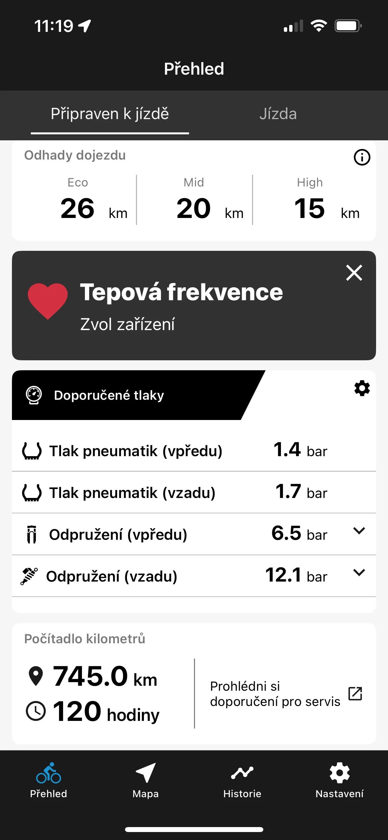
Task: Tap front tire pressure icon
Action: click(x=32, y=451)
